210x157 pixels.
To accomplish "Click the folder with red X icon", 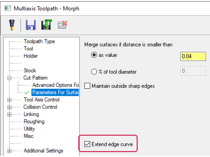I will 62,25.
